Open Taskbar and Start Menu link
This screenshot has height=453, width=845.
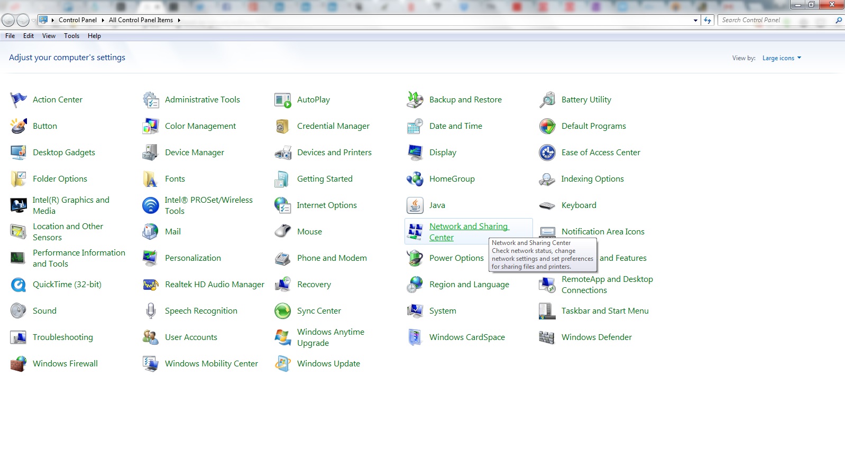605,311
